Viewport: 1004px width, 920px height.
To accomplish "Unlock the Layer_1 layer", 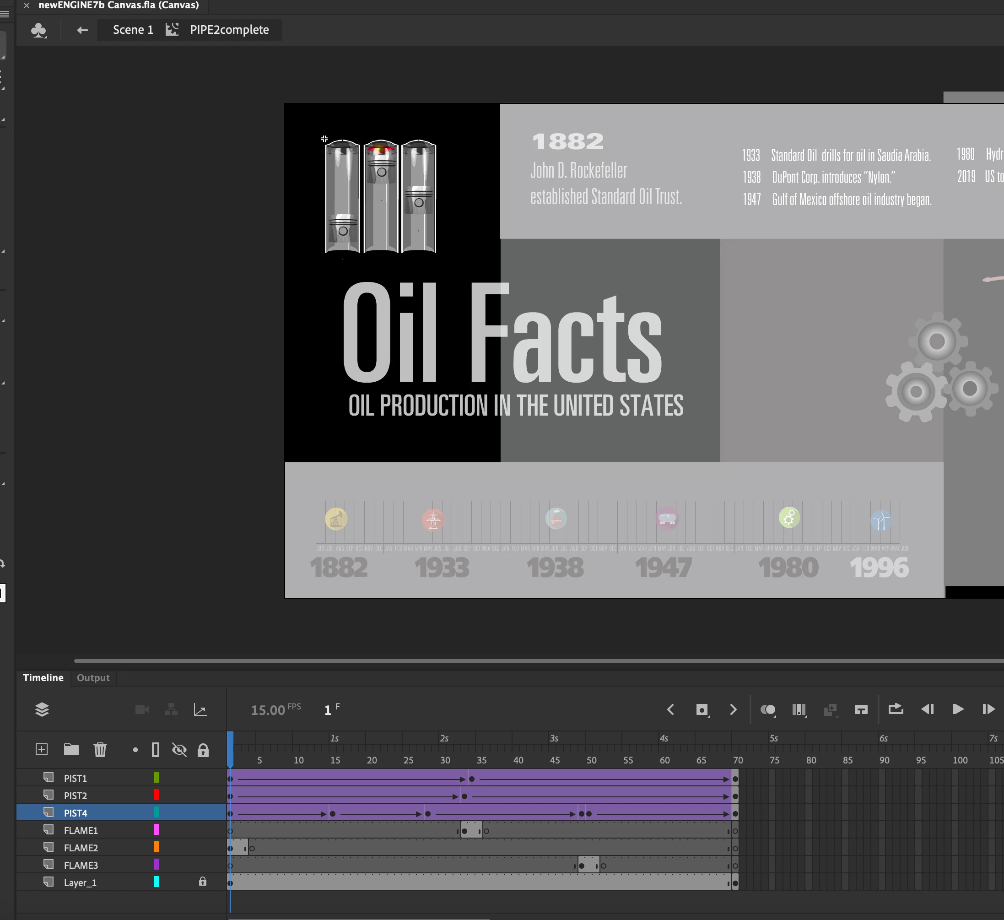I will (x=203, y=882).
